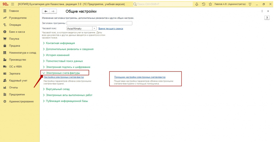Open the time zone dropdown arrow
Image resolution: width=274 pixels, height=142 pixels.
click(94, 28)
